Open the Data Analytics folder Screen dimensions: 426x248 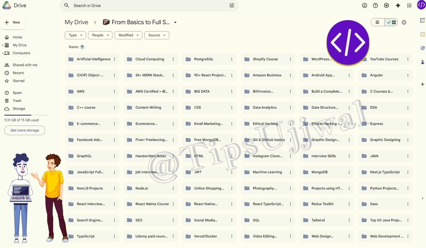(268, 108)
